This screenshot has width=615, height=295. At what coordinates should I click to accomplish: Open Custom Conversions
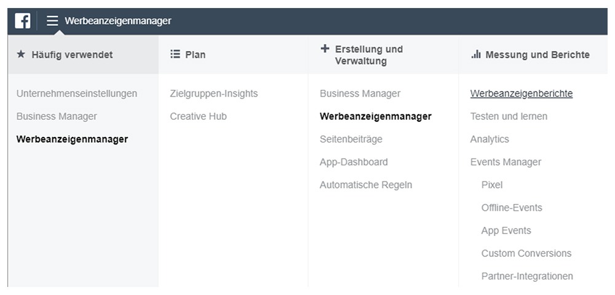tap(526, 253)
